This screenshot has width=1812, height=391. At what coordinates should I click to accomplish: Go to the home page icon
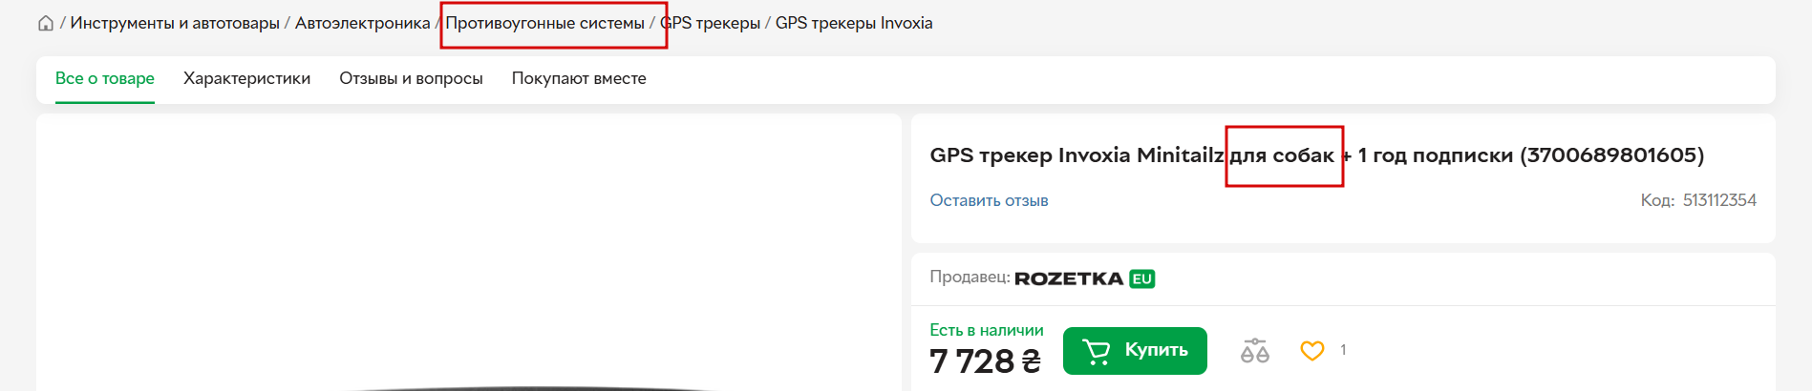click(45, 23)
